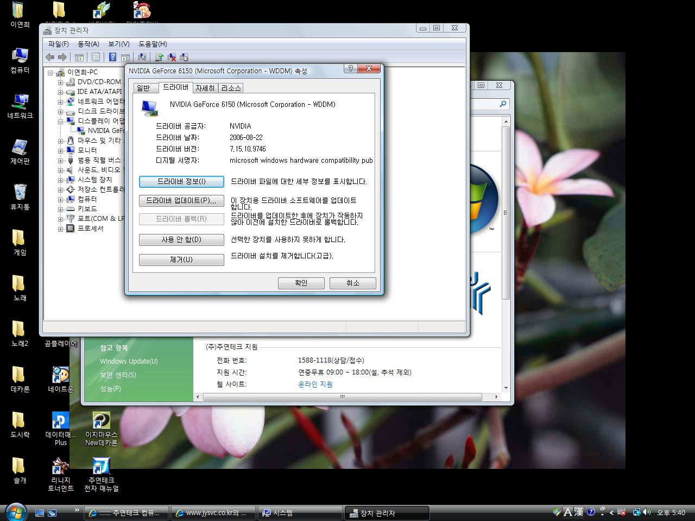Click the uninstall device toolbar icon
695x521 pixels.
click(184, 57)
